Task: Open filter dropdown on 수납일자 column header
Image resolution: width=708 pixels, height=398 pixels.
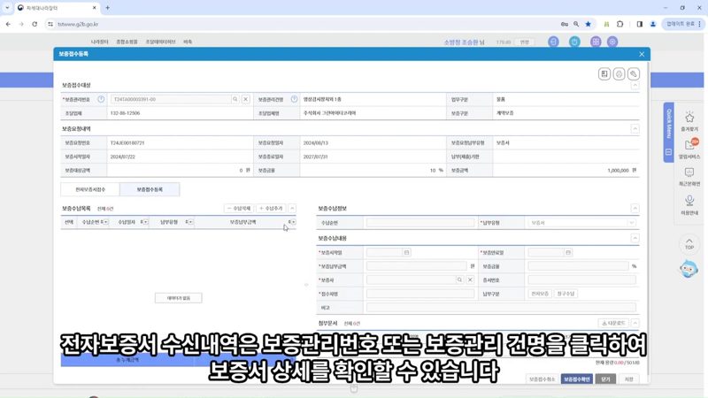Action: 145,222
